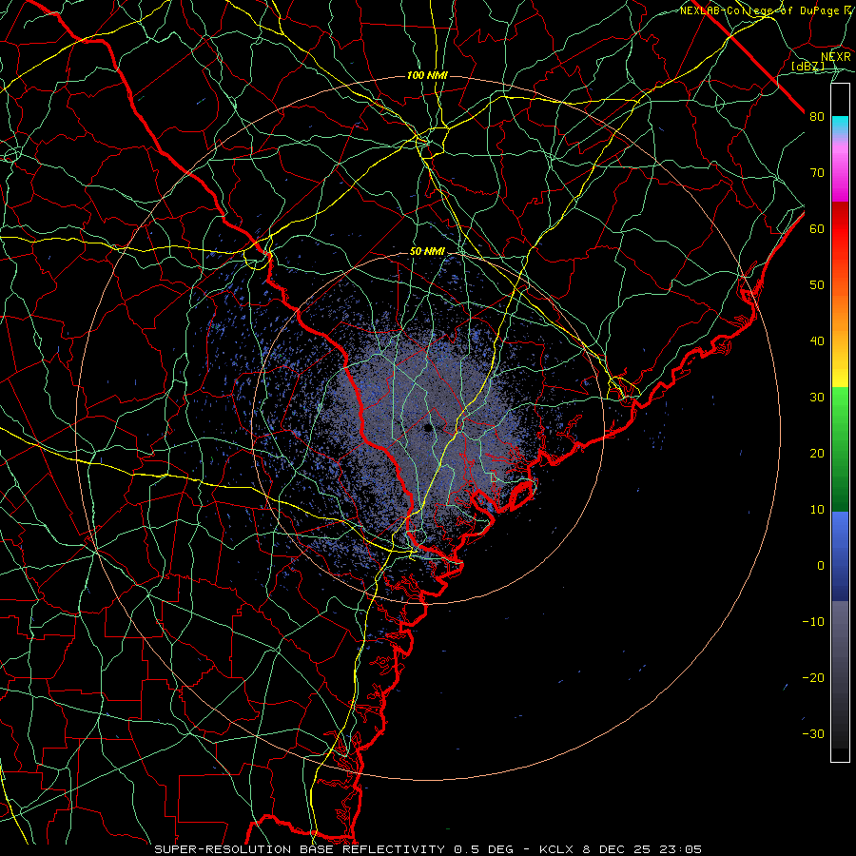Click the green segment of the reflectivity color bar
Image resolution: width=856 pixels, height=856 pixels.
pyautogui.click(x=840, y=449)
